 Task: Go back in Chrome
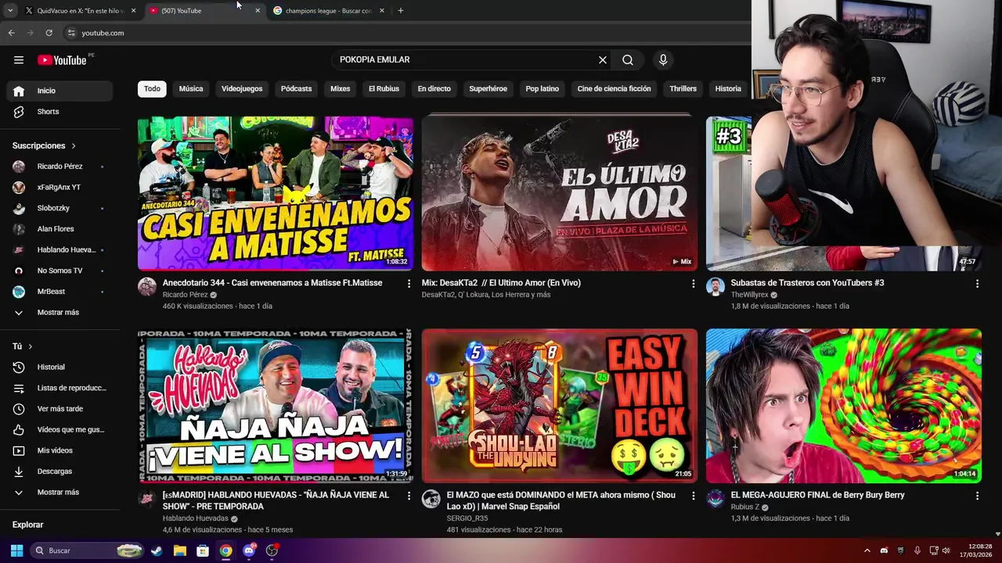click(11, 33)
